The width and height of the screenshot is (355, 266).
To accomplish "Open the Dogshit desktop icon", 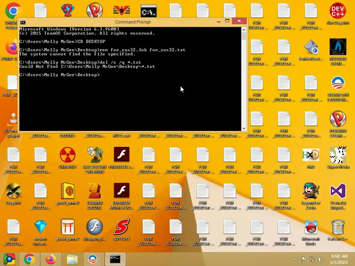I will tap(14, 194).
